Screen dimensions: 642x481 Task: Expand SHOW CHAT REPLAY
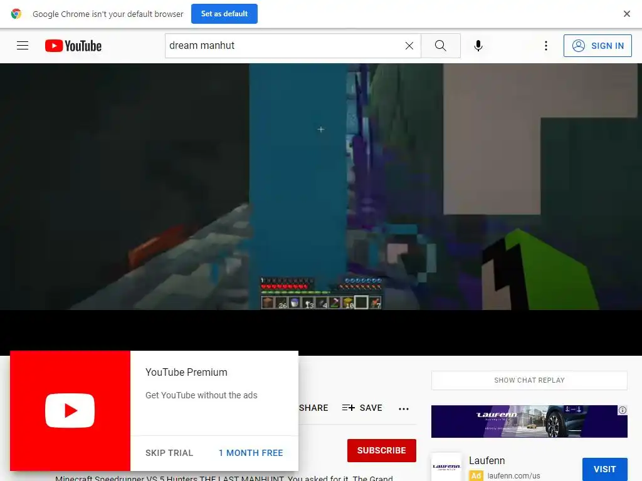tap(529, 380)
